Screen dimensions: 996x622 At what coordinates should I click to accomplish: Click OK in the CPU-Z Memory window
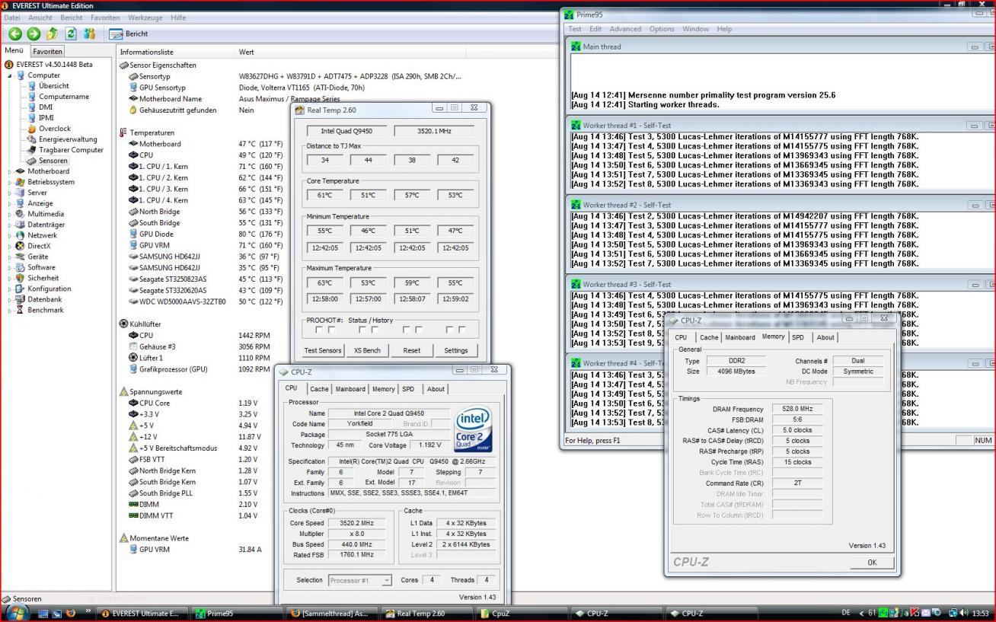(x=871, y=562)
